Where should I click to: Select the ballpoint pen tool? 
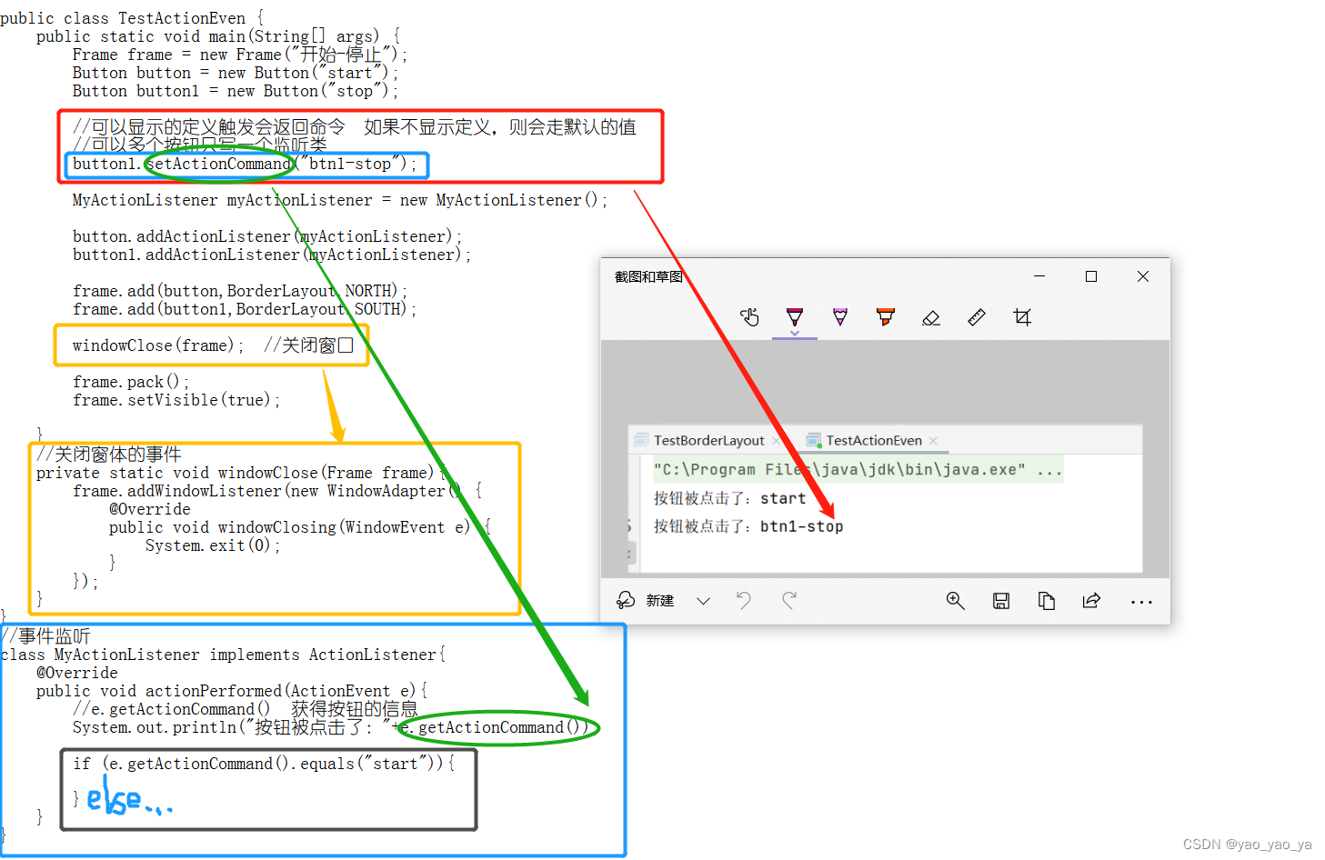(795, 315)
